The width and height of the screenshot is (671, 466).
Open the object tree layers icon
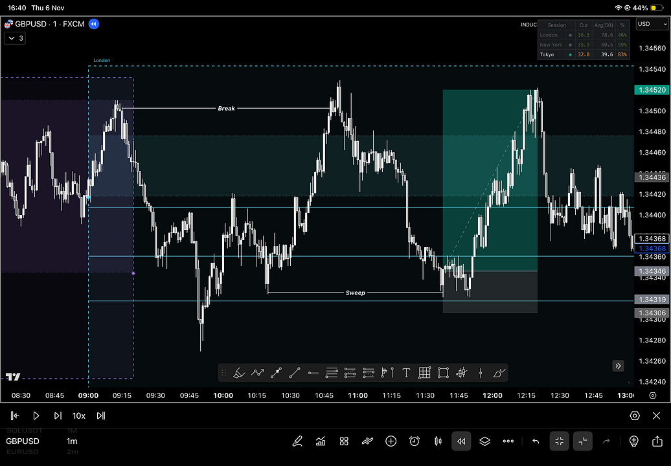(x=485, y=441)
